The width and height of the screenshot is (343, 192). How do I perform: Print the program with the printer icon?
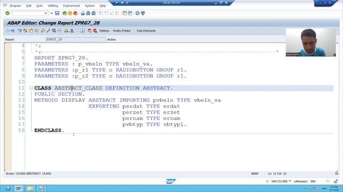83,13
